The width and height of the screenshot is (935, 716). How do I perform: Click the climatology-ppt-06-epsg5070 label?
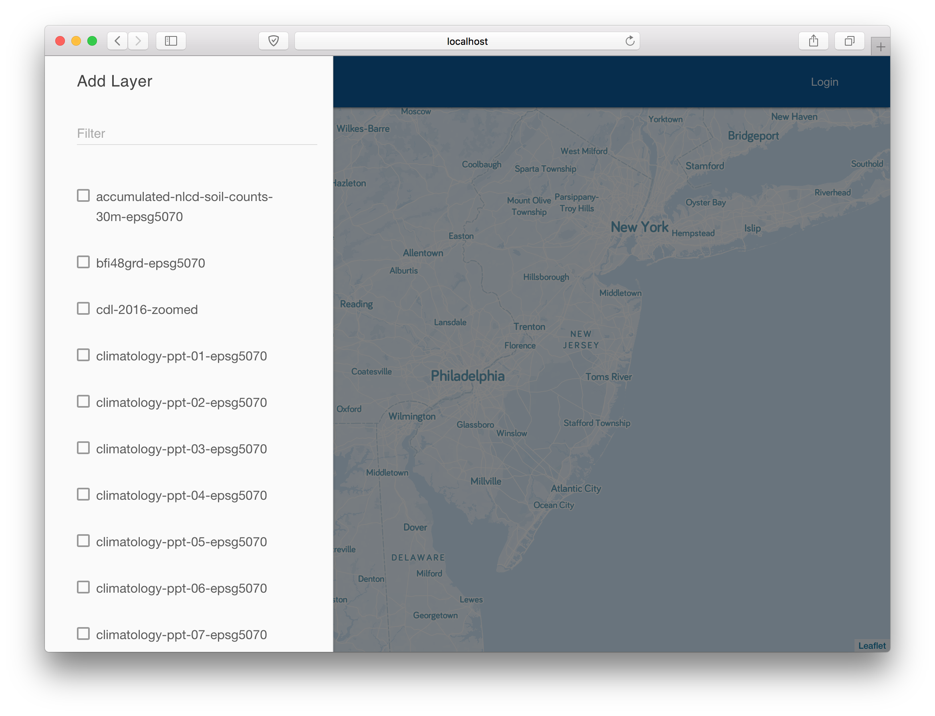[181, 589]
